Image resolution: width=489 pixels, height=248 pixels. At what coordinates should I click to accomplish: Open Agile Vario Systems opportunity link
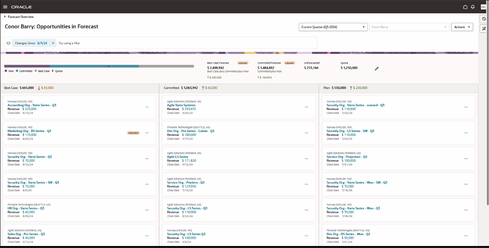point(181,105)
